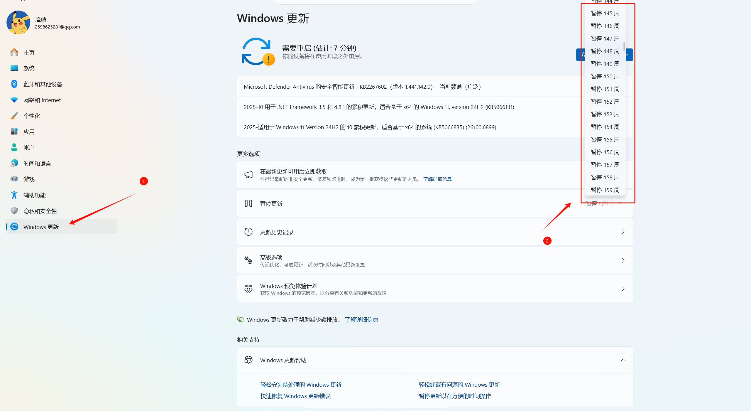Open Apps (应用) settings icon
Image resolution: width=751 pixels, height=411 pixels.
14,132
